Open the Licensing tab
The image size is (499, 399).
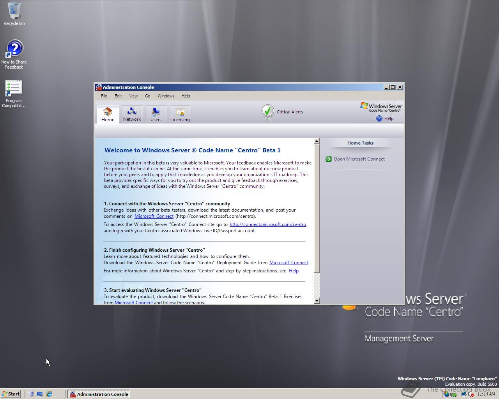[180, 115]
